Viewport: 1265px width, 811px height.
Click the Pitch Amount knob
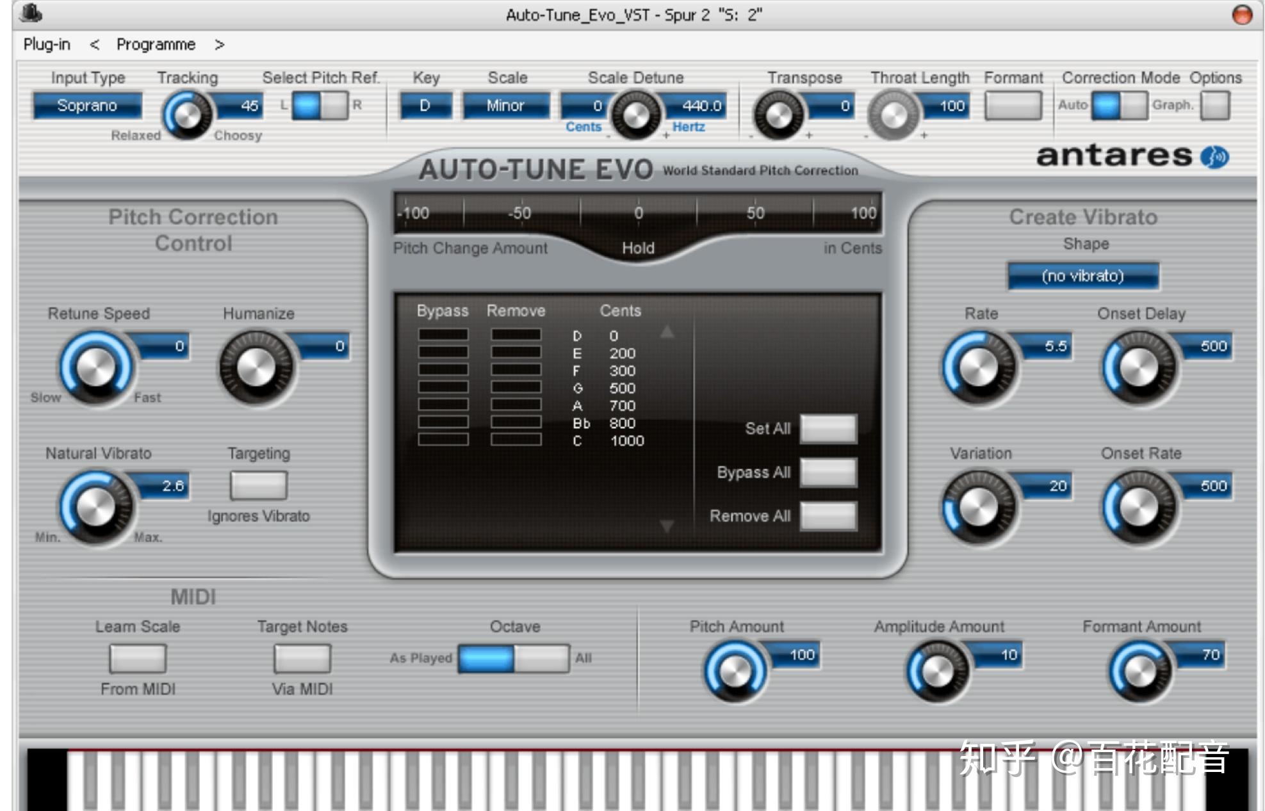point(735,671)
